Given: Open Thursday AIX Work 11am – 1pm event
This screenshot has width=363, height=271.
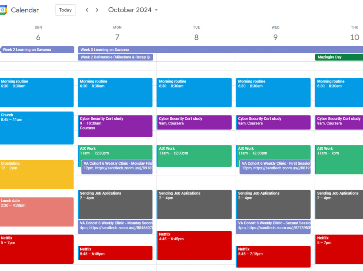Looking at the screenshot, I should click(339, 160).
